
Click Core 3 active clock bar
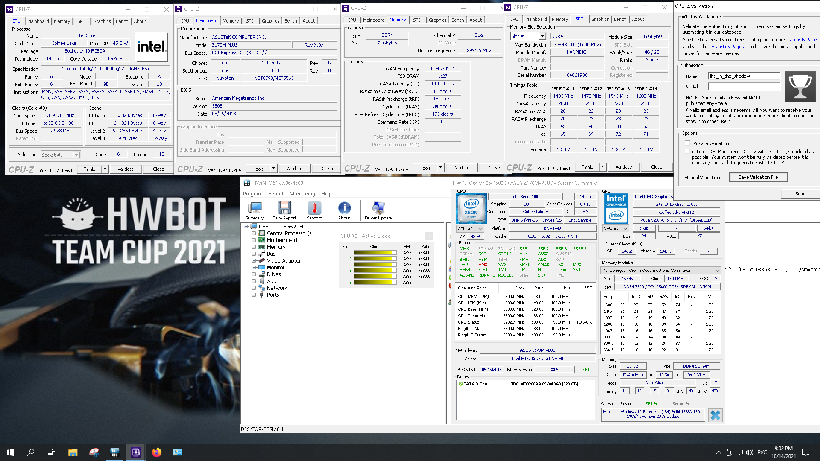[x=375, y=271]
